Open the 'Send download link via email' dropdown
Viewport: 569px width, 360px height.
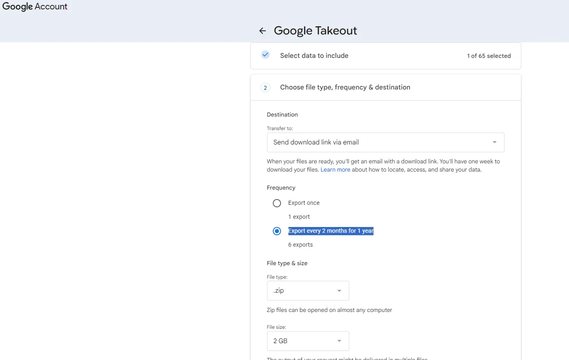[x=385, y=142]
